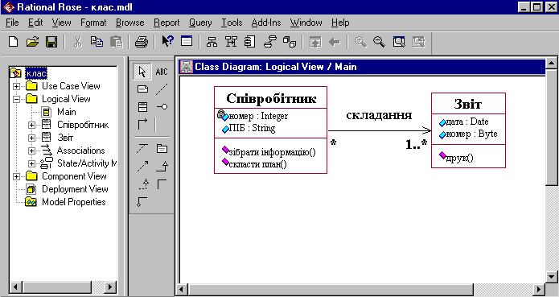Open the Format menu
Image resolution: width=559 pixels, height=297 pixels.
93,23
